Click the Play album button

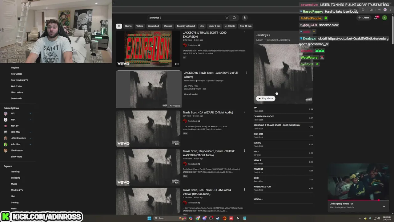(265, 98)
